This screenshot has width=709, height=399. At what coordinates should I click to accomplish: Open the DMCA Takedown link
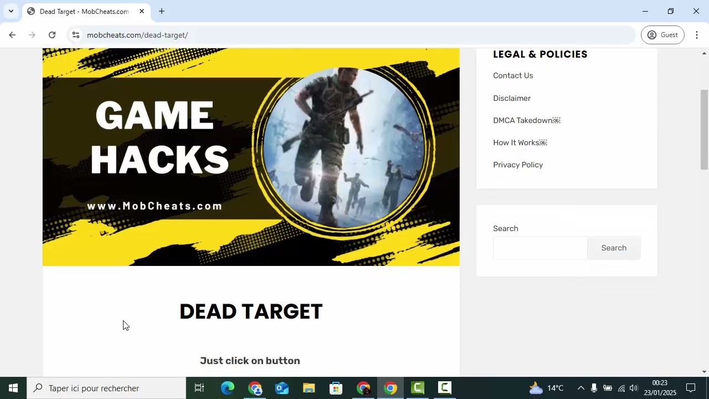coord(527,120)
